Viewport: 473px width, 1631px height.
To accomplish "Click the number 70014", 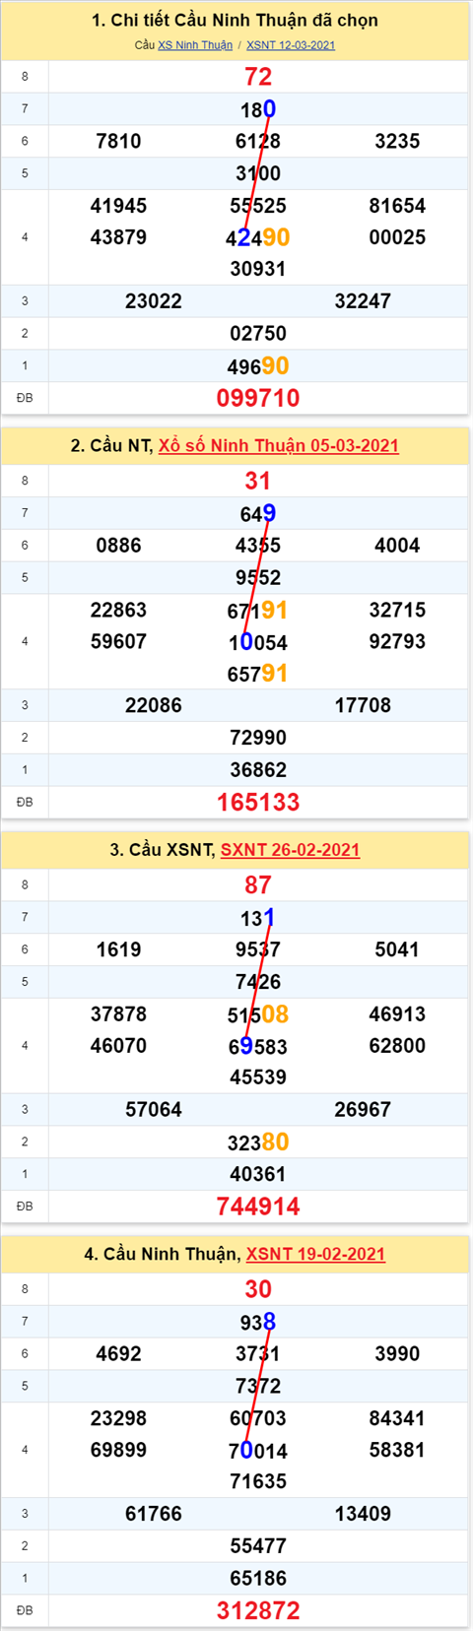I will [x=258, y=1451].
